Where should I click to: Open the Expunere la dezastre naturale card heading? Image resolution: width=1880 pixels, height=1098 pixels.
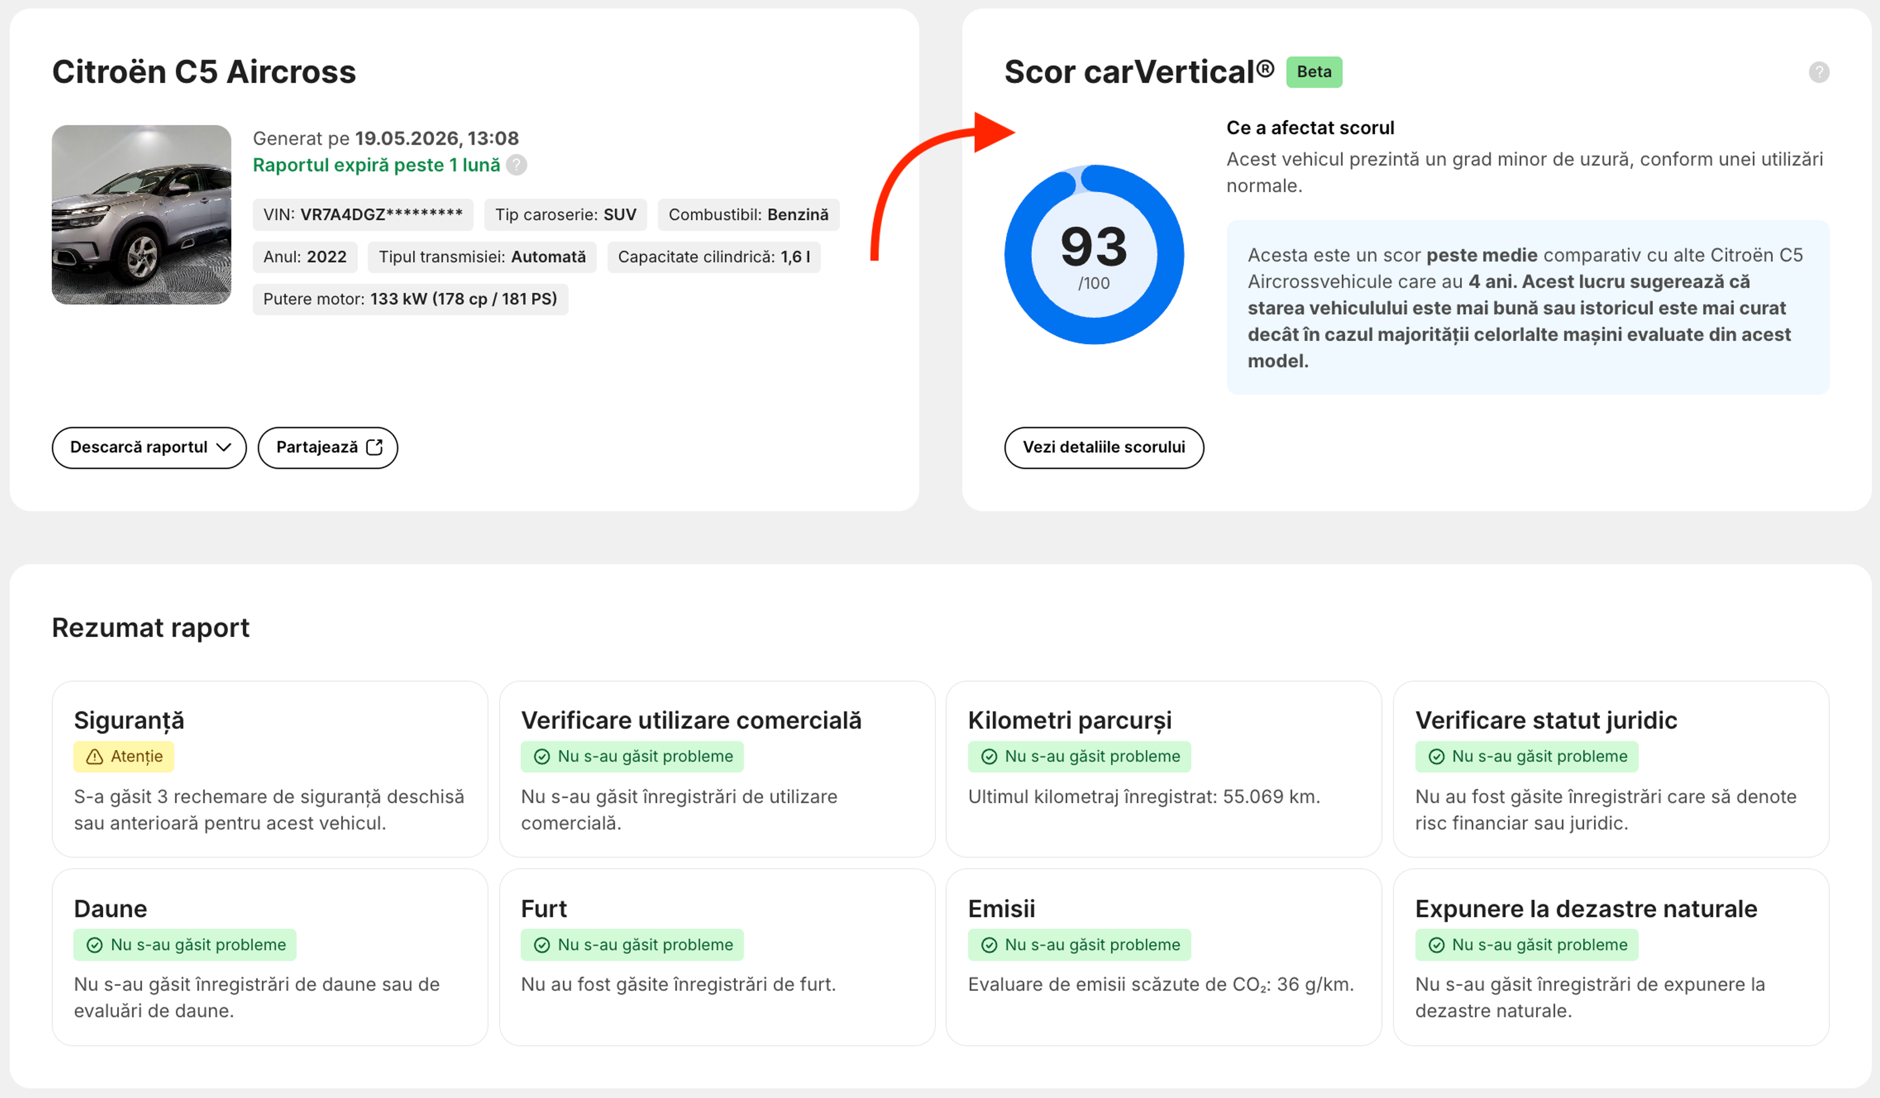(1586, 909)
